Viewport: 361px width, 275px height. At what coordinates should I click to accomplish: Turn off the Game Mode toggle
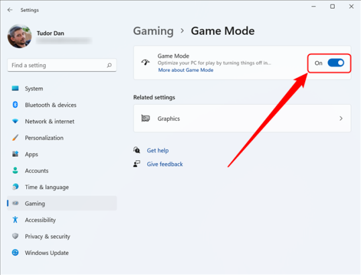coord(336,63)
